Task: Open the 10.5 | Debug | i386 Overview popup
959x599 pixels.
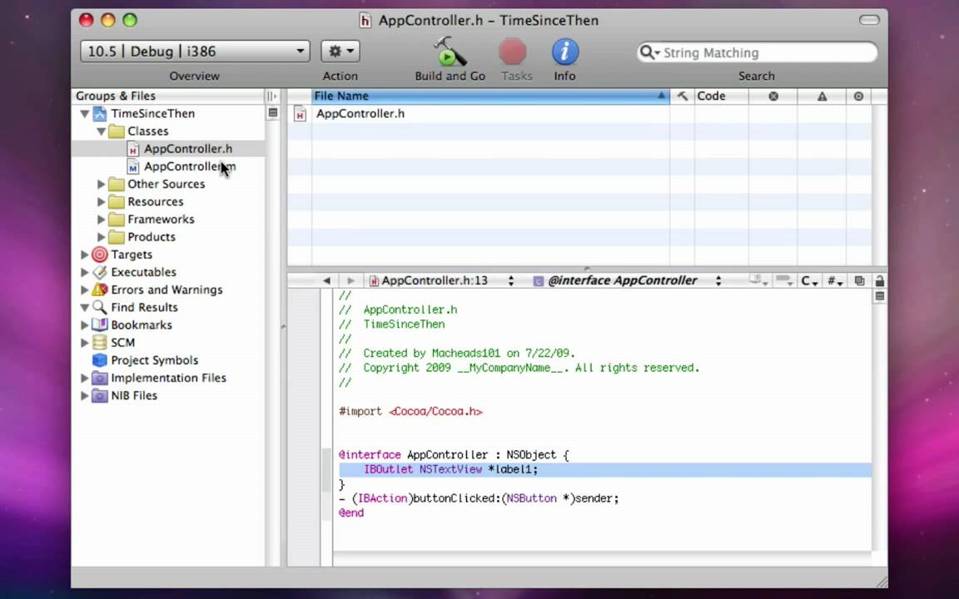Action: [195, 52]
